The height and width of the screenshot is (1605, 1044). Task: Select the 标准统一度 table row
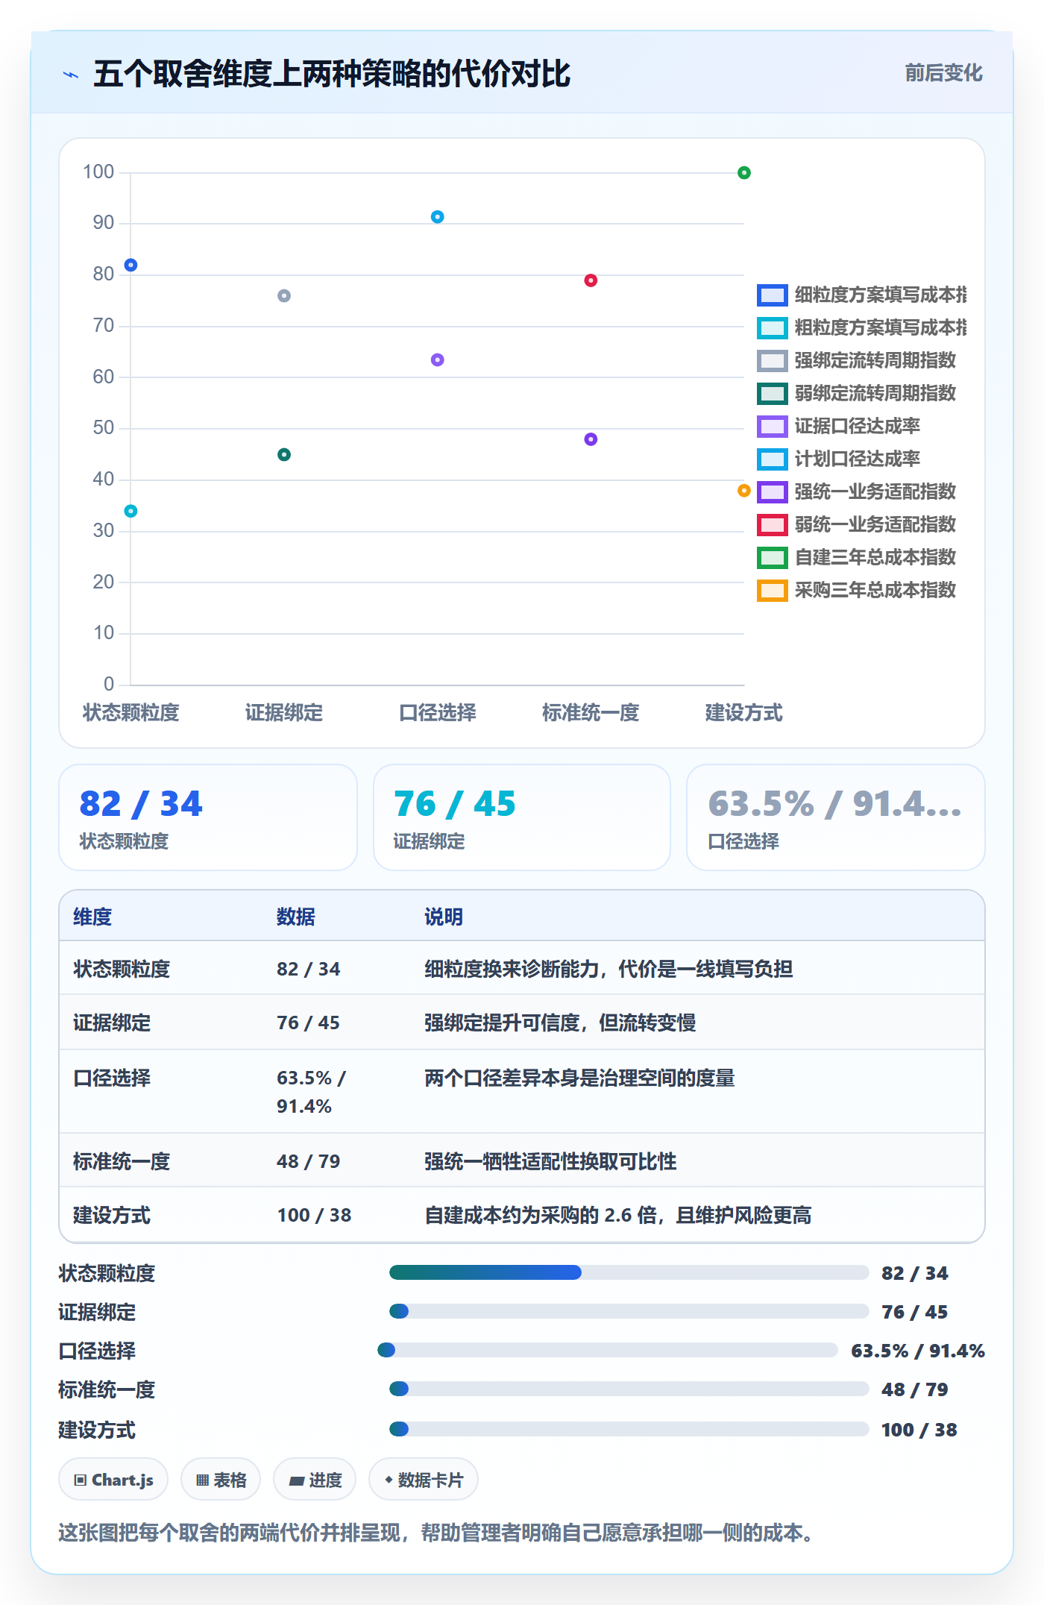tap(522, 1160)
